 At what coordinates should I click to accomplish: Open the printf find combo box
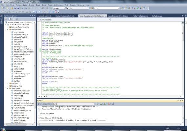click(106, 8)
